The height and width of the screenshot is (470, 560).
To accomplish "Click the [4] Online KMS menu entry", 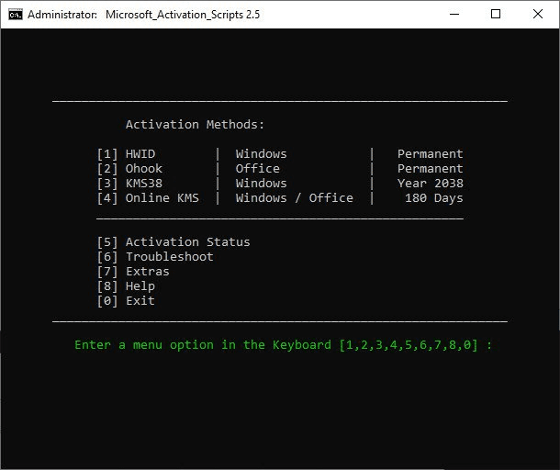I will (x=148, y=198).
